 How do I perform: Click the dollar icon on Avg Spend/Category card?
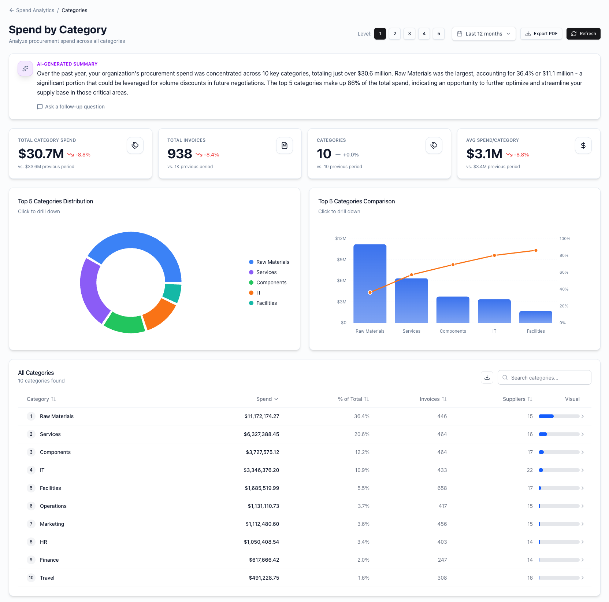pyautogui.click(x=583, y=145)
